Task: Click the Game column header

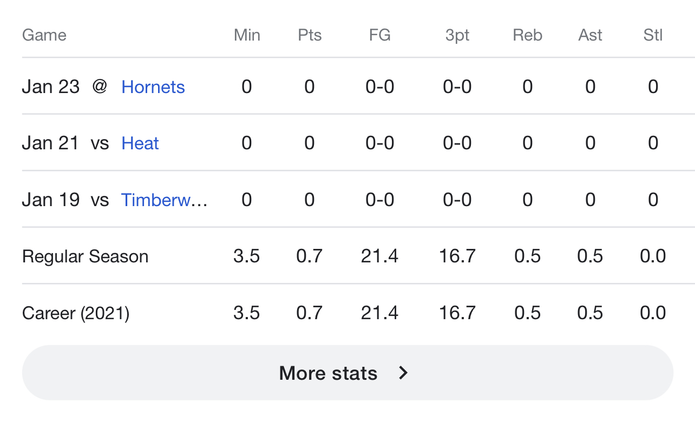Action: [44, 35]
